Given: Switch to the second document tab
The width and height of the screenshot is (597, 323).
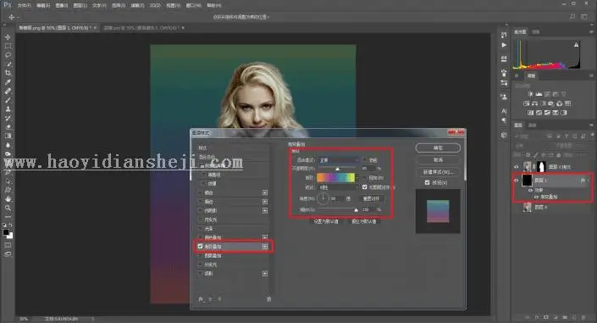Looking at the screenshot, I should (143, 28).
